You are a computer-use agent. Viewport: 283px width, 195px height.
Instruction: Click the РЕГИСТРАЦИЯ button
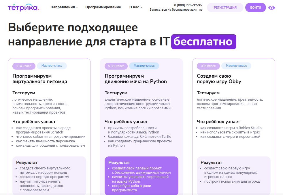(x=225, y=7)
